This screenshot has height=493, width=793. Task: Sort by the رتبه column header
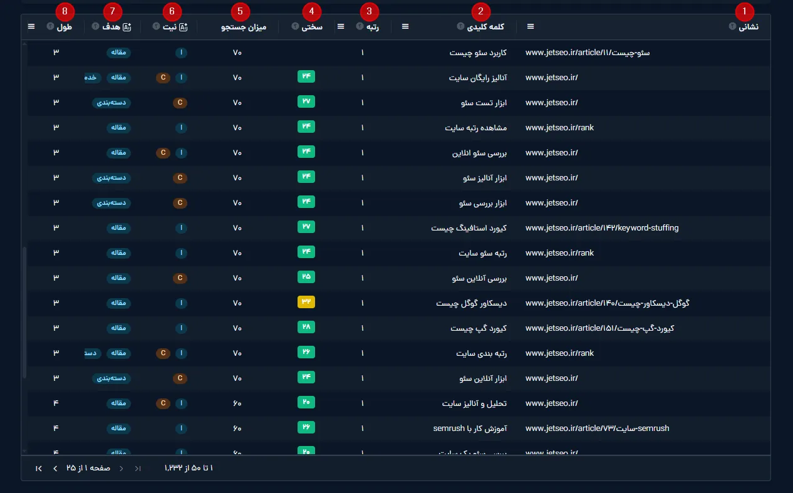pyautogui.click(x=373, y=27)
